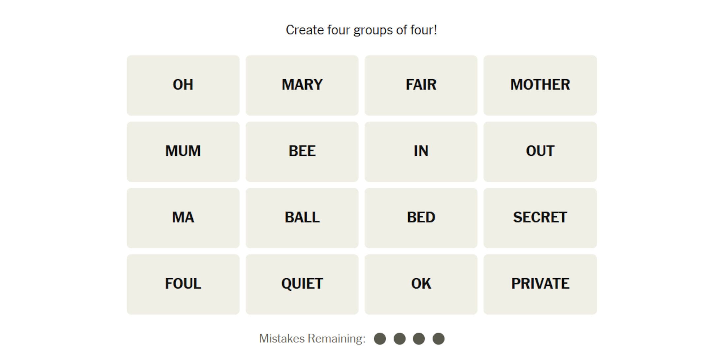
Task: Choose the MOTHER tile
Action: (540, 85)
